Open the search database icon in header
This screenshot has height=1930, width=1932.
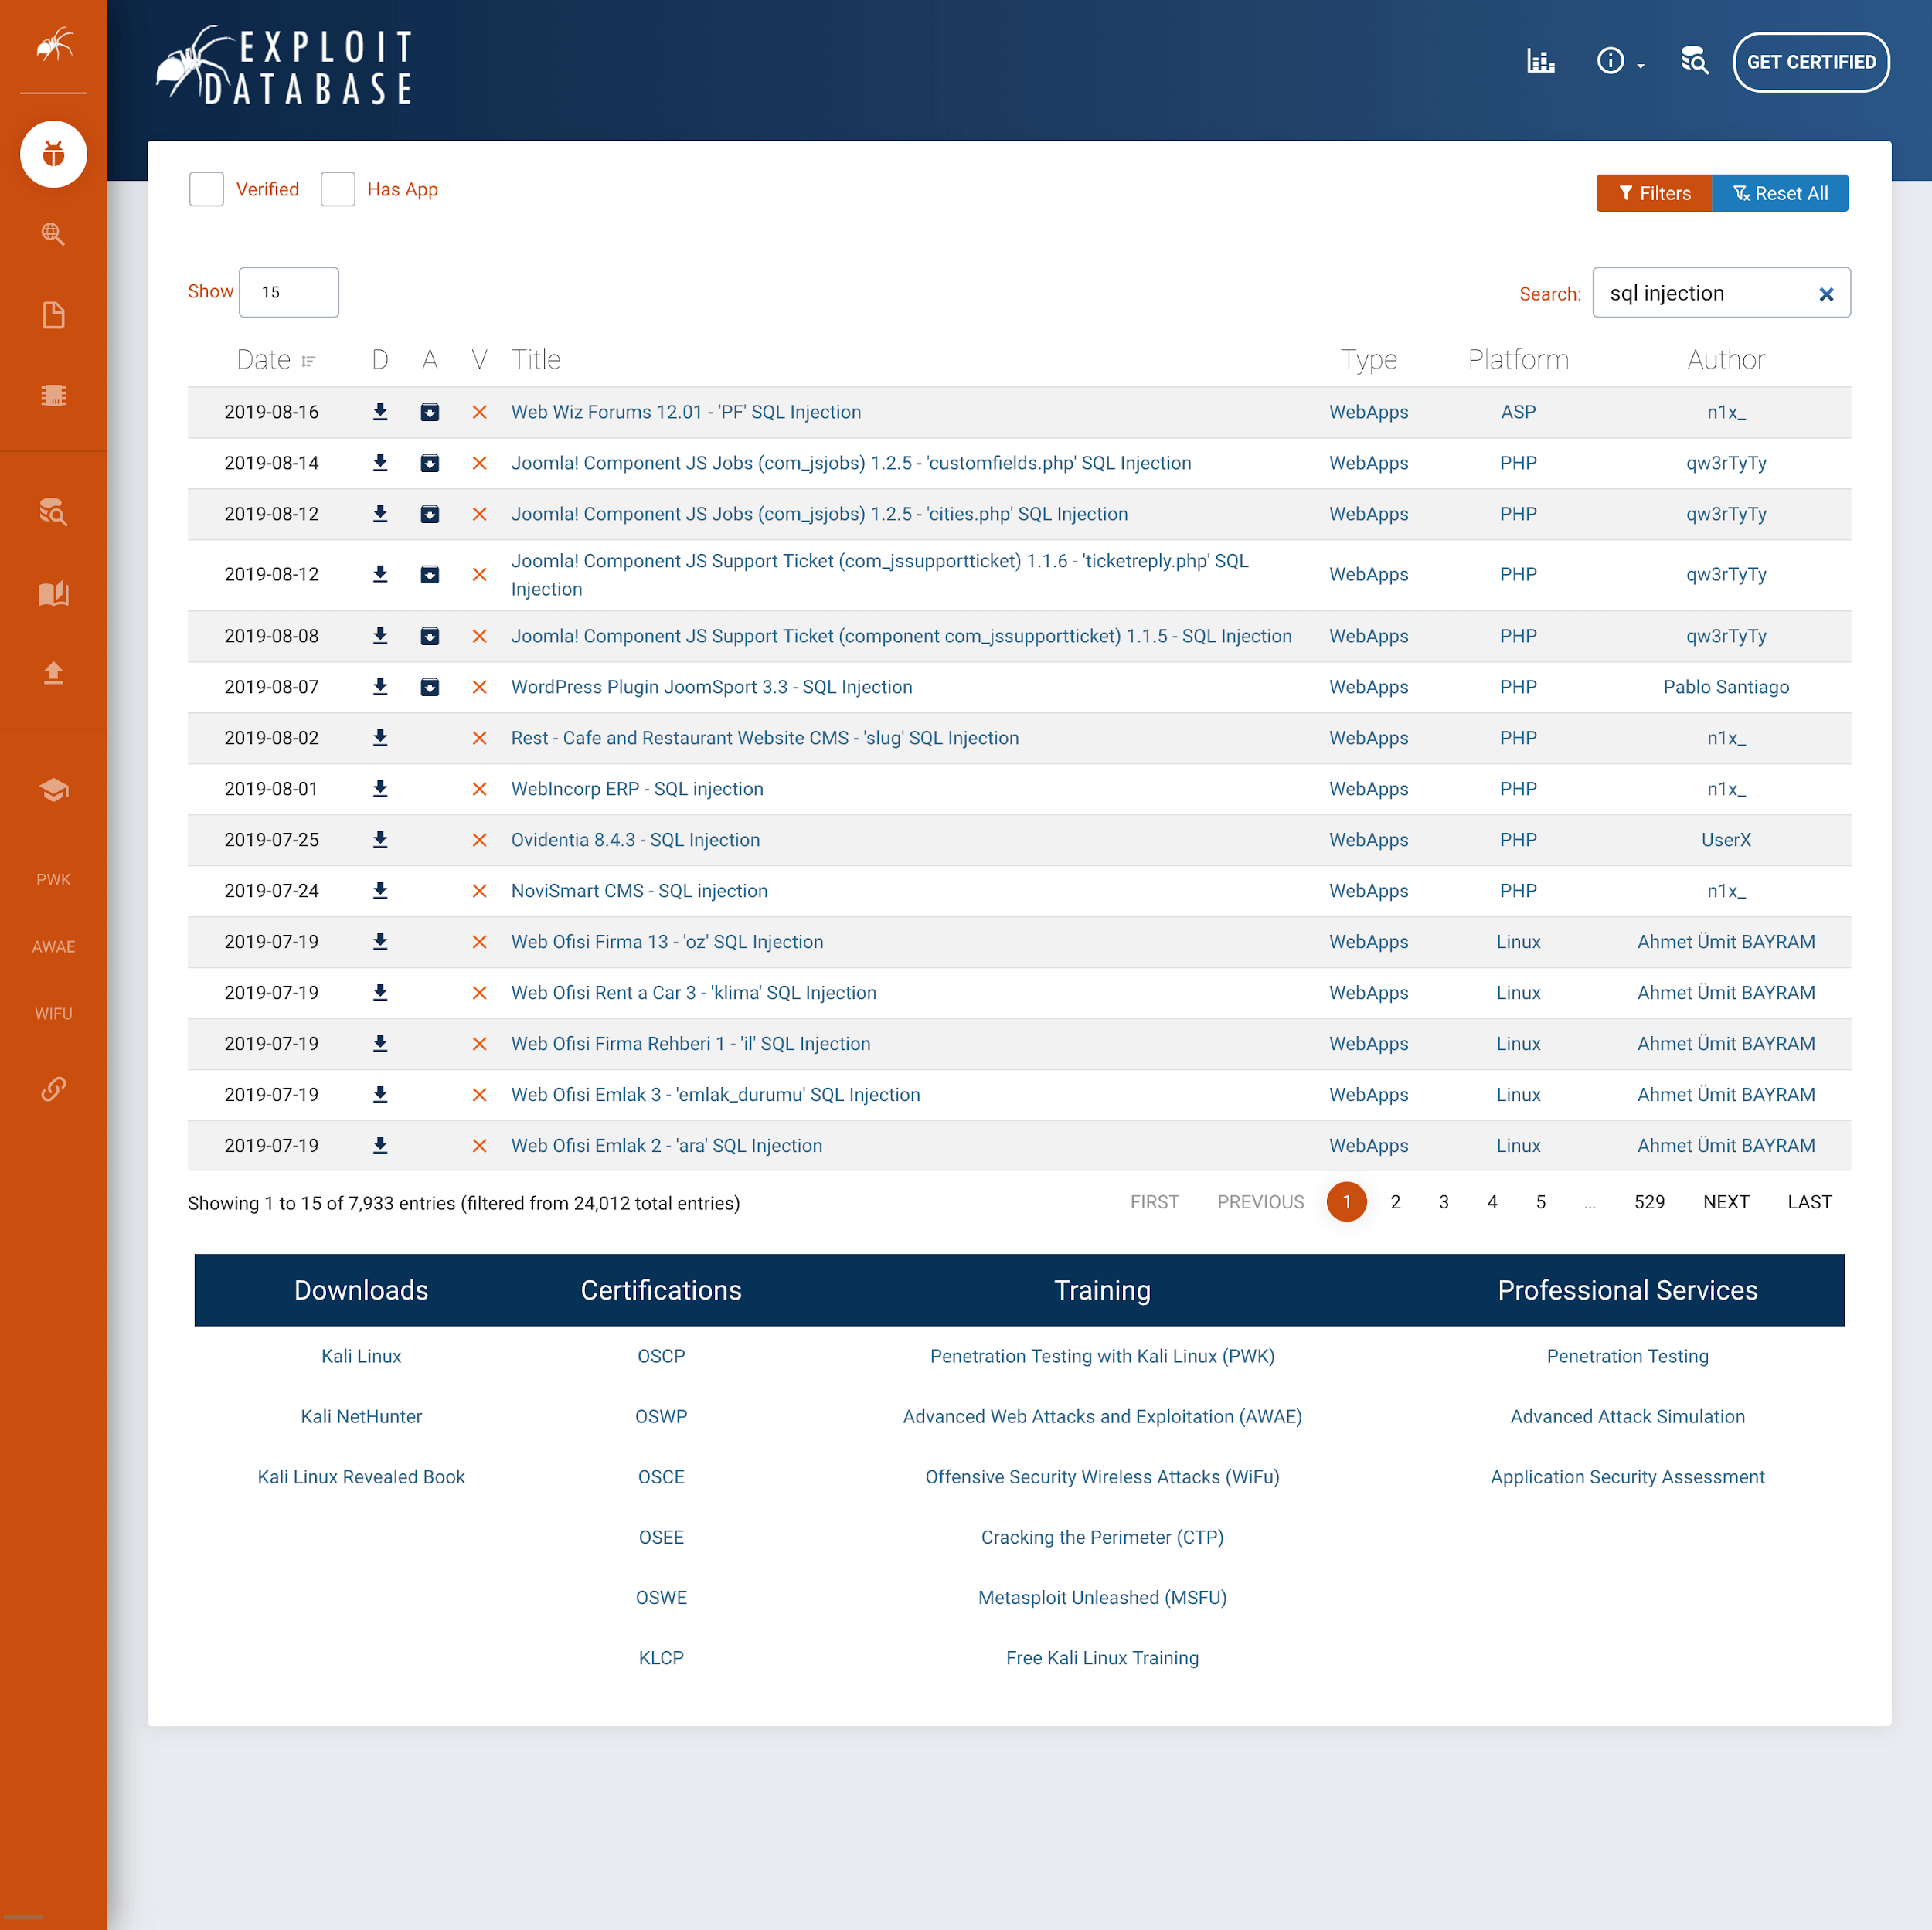[x=1694, y=61]
